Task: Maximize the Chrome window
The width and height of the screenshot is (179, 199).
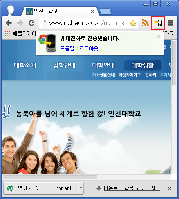Action: coord(155,4)
